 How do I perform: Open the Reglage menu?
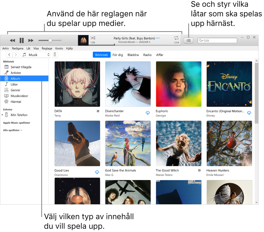point(47,49)
